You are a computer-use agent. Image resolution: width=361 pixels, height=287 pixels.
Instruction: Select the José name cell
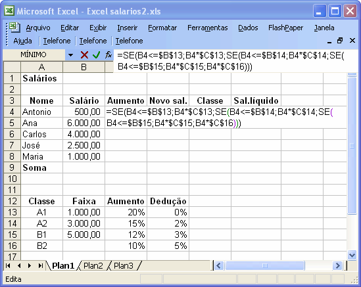pos(41,145)
